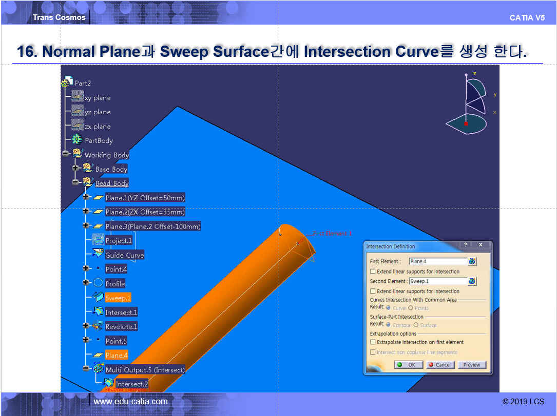Select the xy plane tree item

click(x=97, y=98)
